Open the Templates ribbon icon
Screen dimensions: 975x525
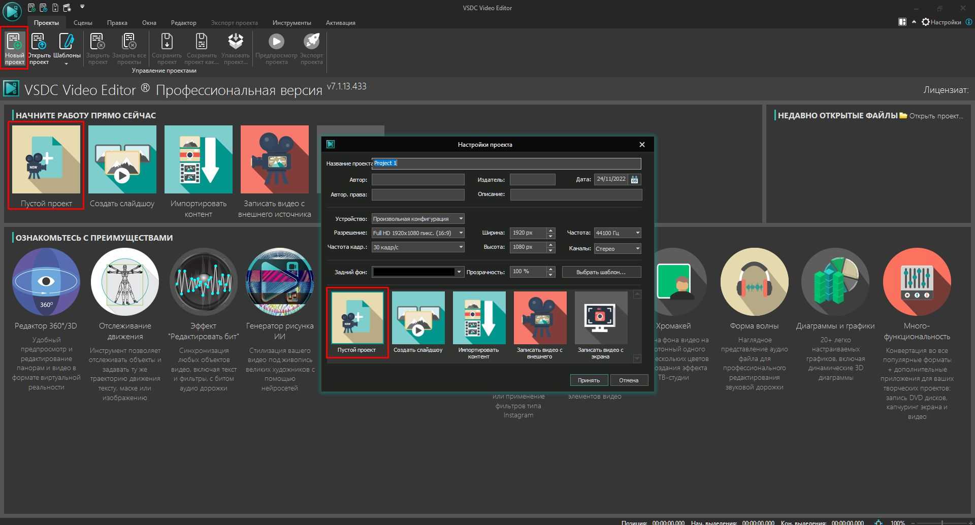pyautogui.click(x=67, y=49)
